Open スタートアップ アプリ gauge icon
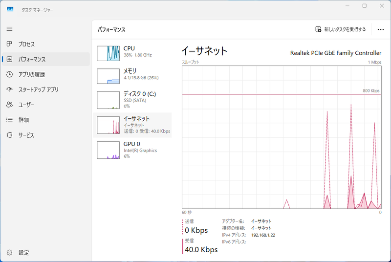This screenshot has width=391, height=262. point(9,89)
